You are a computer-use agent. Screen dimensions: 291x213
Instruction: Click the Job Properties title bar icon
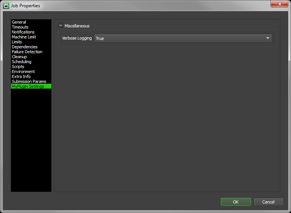[x=6, y=6]
